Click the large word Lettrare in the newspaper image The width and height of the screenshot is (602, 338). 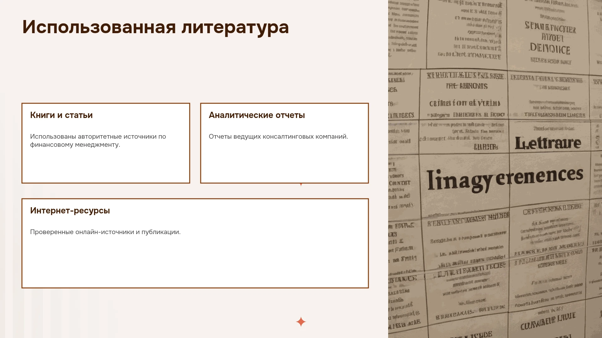548,143
